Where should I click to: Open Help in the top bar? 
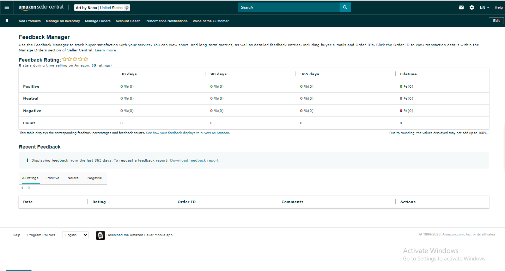(499, 7)
